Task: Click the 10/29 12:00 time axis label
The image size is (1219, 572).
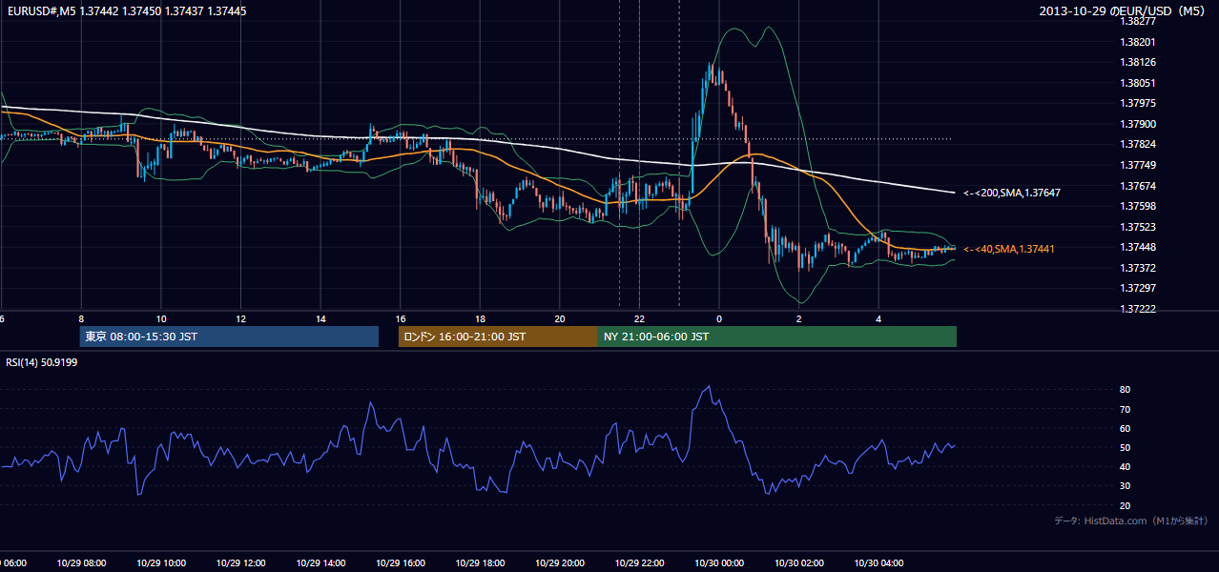Action: pyautogui.click(x=240, y=563)
